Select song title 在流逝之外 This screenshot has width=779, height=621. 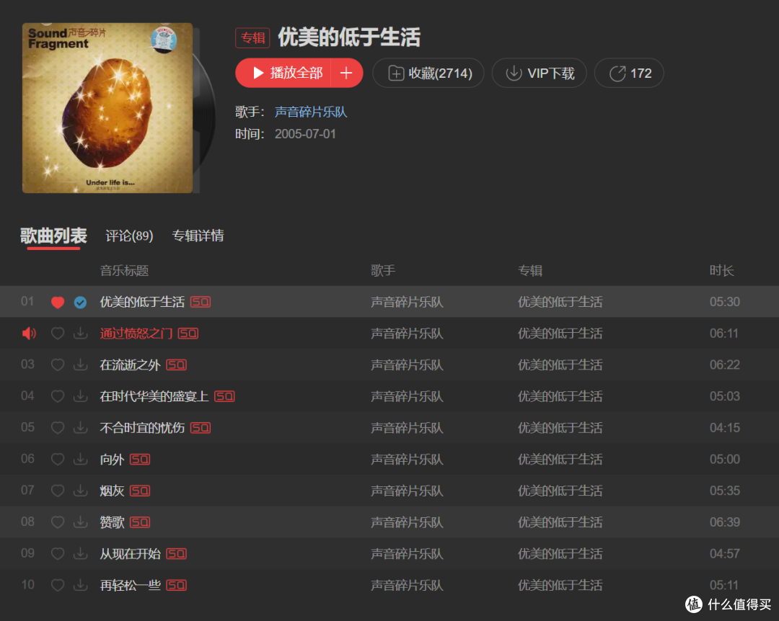[130, 365]
